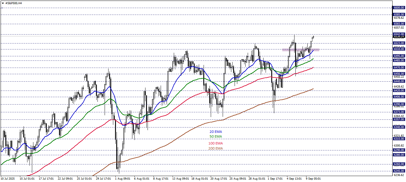406x182 pixels.
Task: Click the 6578.62 price scale value
Action: pyautogui.click(x=399, y=18)
